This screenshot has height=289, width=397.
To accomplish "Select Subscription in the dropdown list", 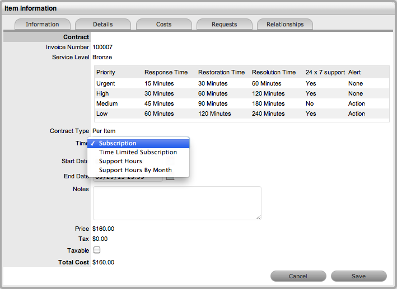I will tap(138, 143).
